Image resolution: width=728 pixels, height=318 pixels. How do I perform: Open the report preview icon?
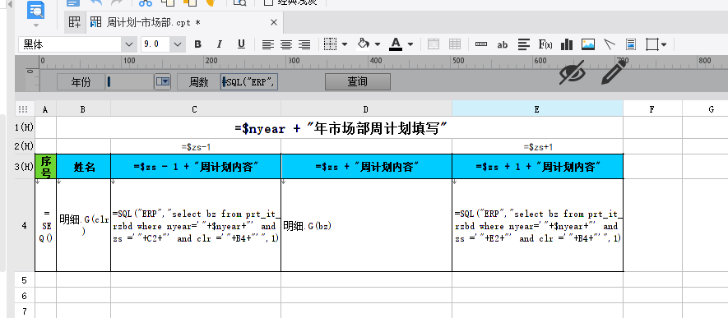coord(35,10)
